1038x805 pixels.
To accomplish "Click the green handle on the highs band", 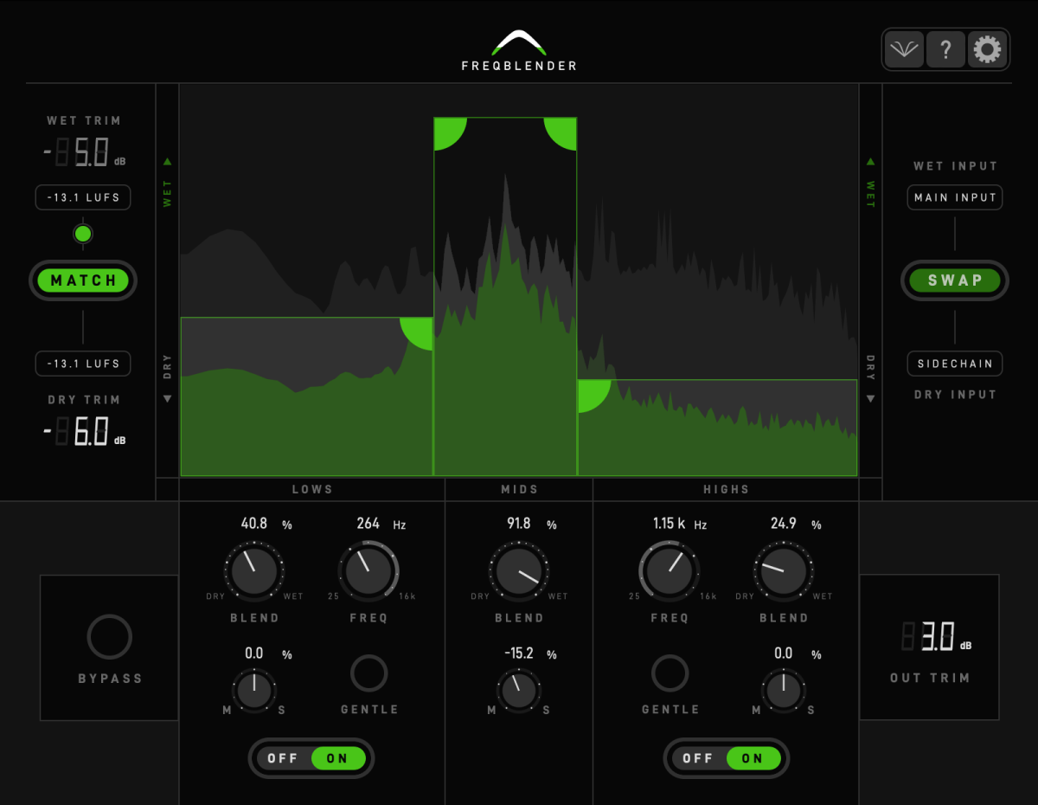I will click(592, 394).
